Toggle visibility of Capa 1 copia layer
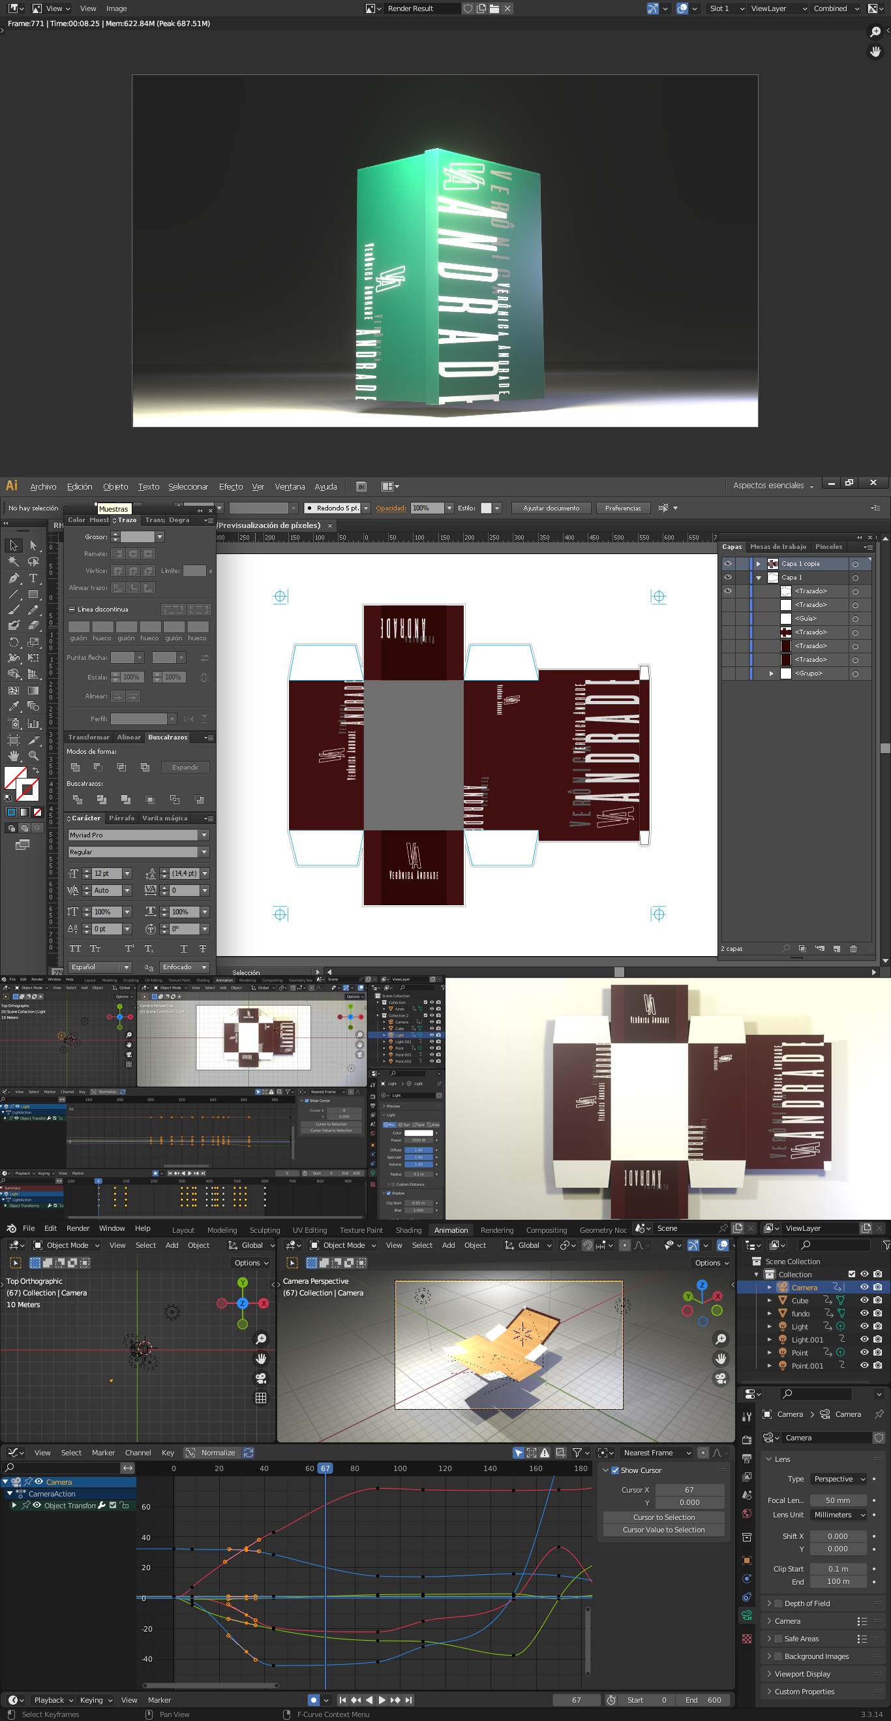The width and height of the screenshot is (891, 1721). [728, 563]
